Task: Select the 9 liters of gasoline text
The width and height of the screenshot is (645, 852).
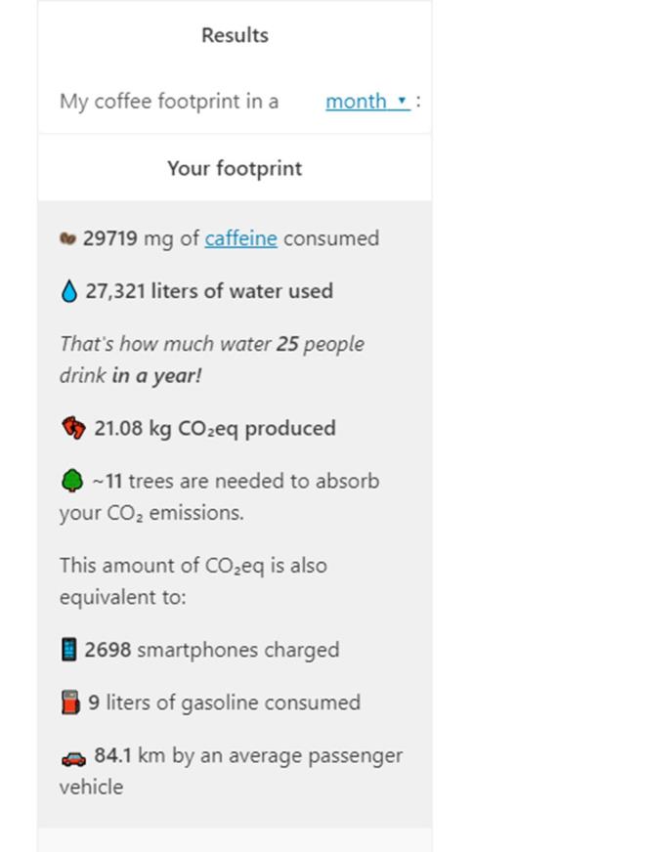Action: 225,703
